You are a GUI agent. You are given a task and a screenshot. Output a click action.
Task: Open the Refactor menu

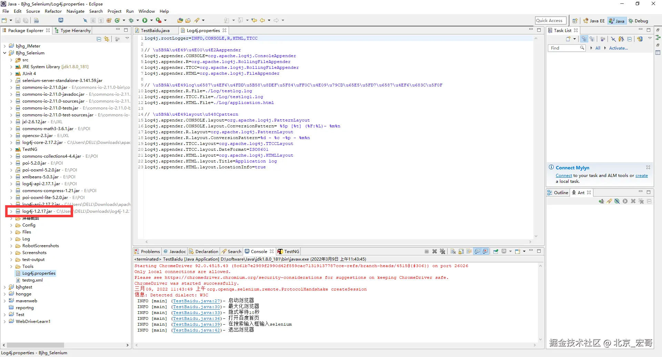click(53, 11)
